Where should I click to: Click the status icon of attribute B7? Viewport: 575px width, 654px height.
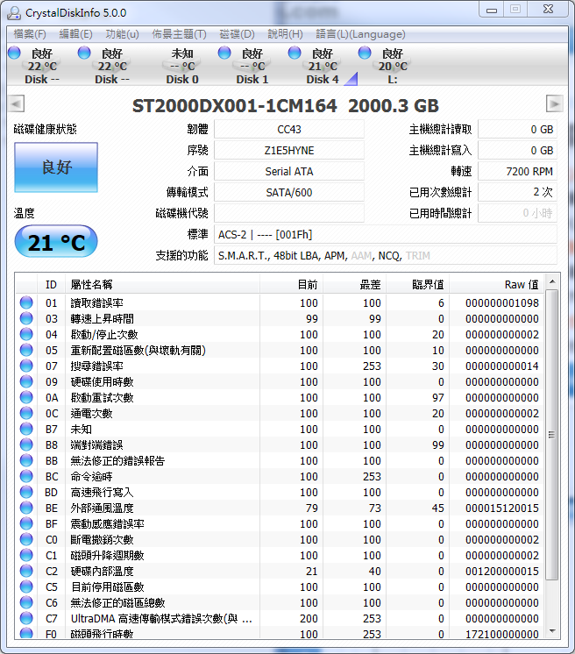coord(26,429)
